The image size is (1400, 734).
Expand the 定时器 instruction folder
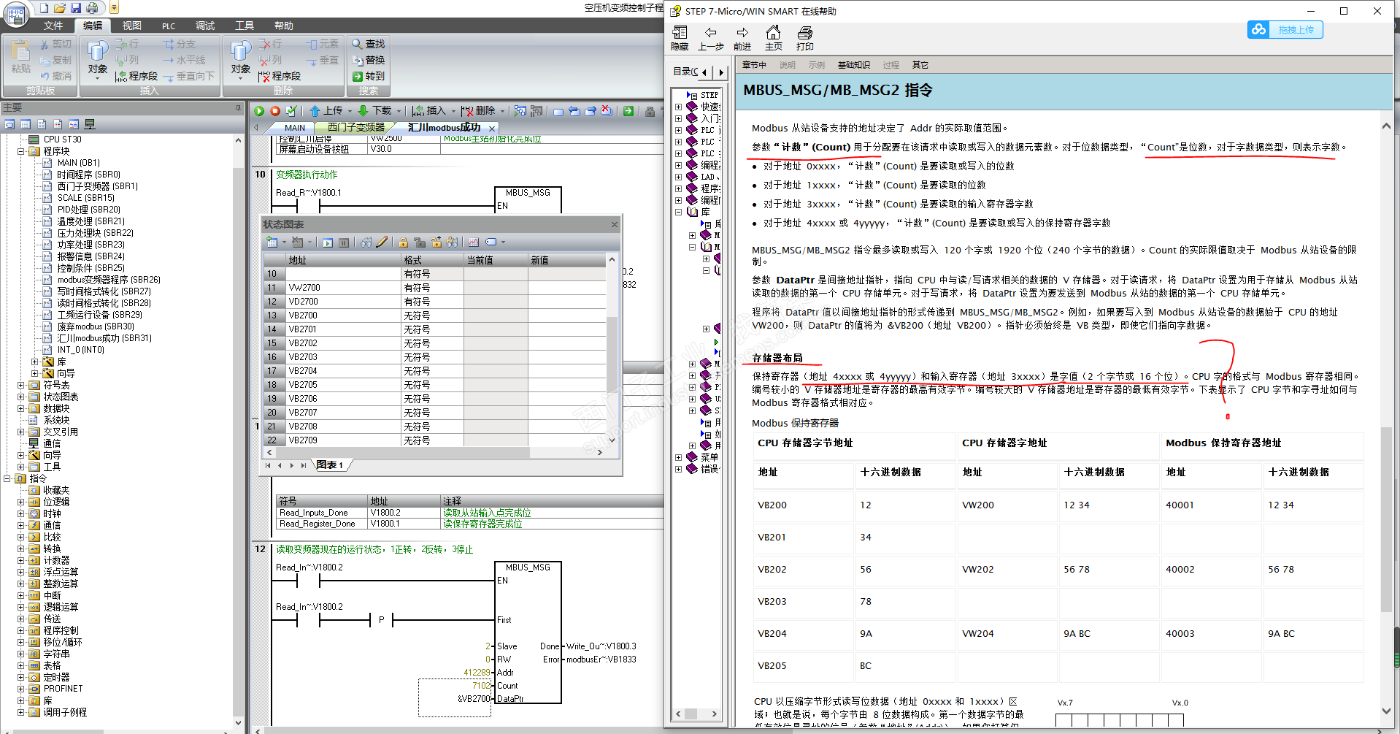(21, 677)
